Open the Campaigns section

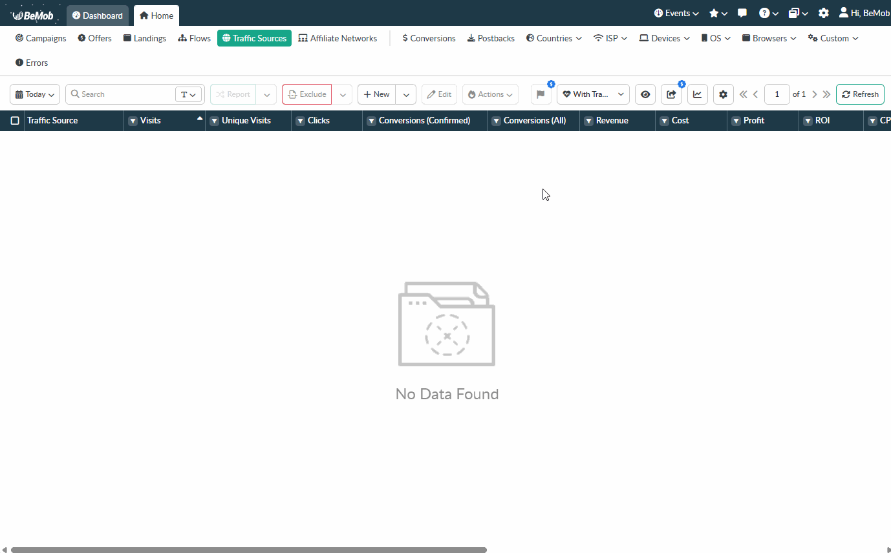(x=40, y=38)
